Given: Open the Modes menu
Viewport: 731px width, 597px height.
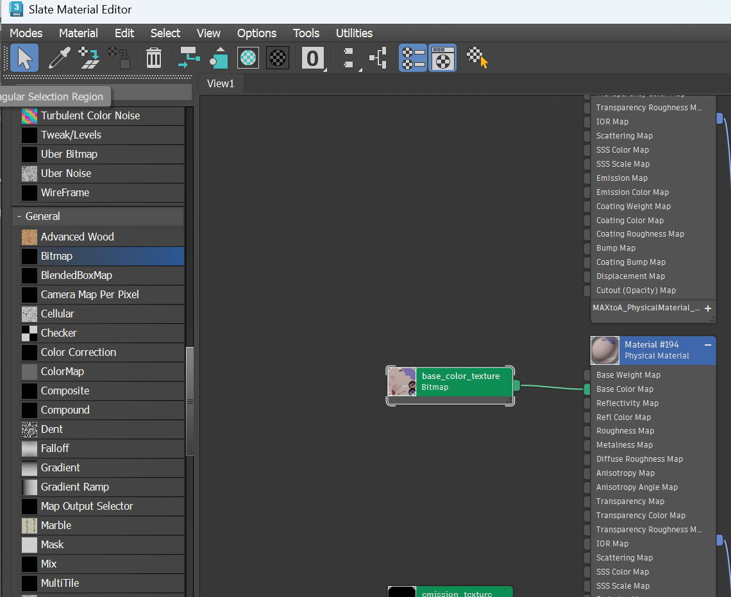Looking at the screenshot, I should tap(26, 33).
